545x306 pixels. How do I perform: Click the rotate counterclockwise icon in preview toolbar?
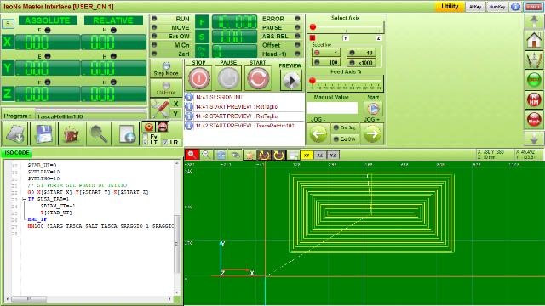(x=264, y=155)
